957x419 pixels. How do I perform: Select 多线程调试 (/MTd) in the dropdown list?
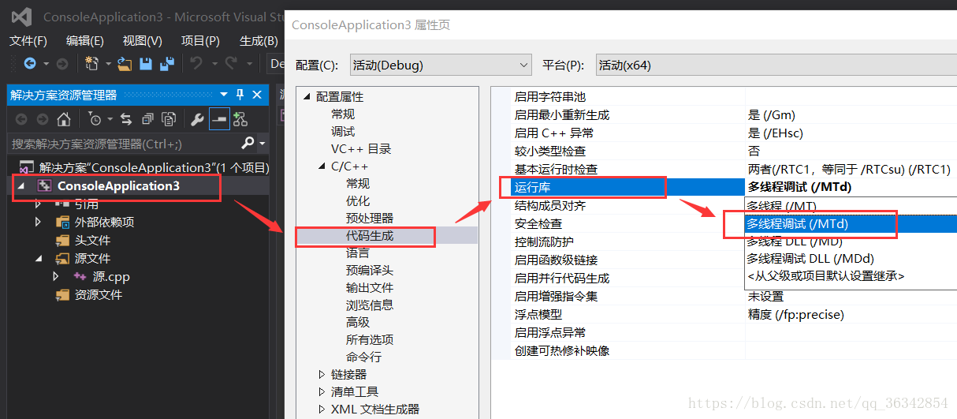click(x=851, y=224)
